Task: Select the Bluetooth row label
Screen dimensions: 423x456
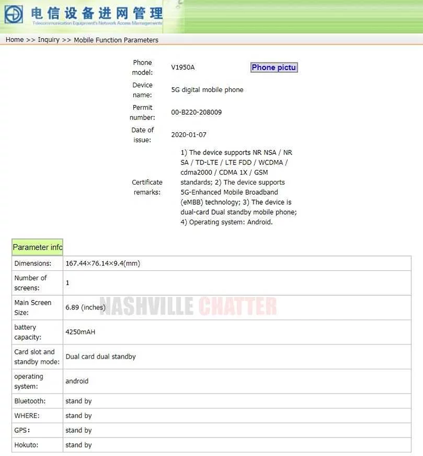Action: tap(30, 401)
